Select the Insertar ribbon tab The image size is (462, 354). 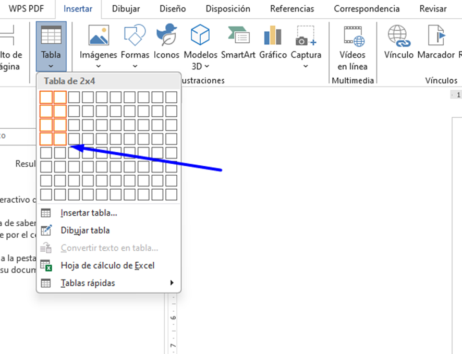coord(78,9)
